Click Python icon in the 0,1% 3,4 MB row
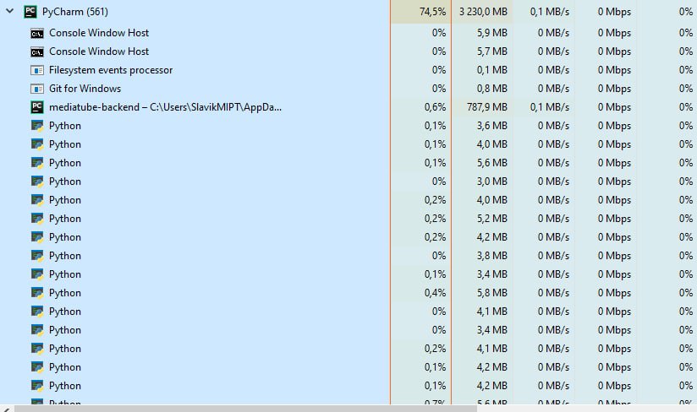Screen dimensions: 697x412 click(37, 274)
